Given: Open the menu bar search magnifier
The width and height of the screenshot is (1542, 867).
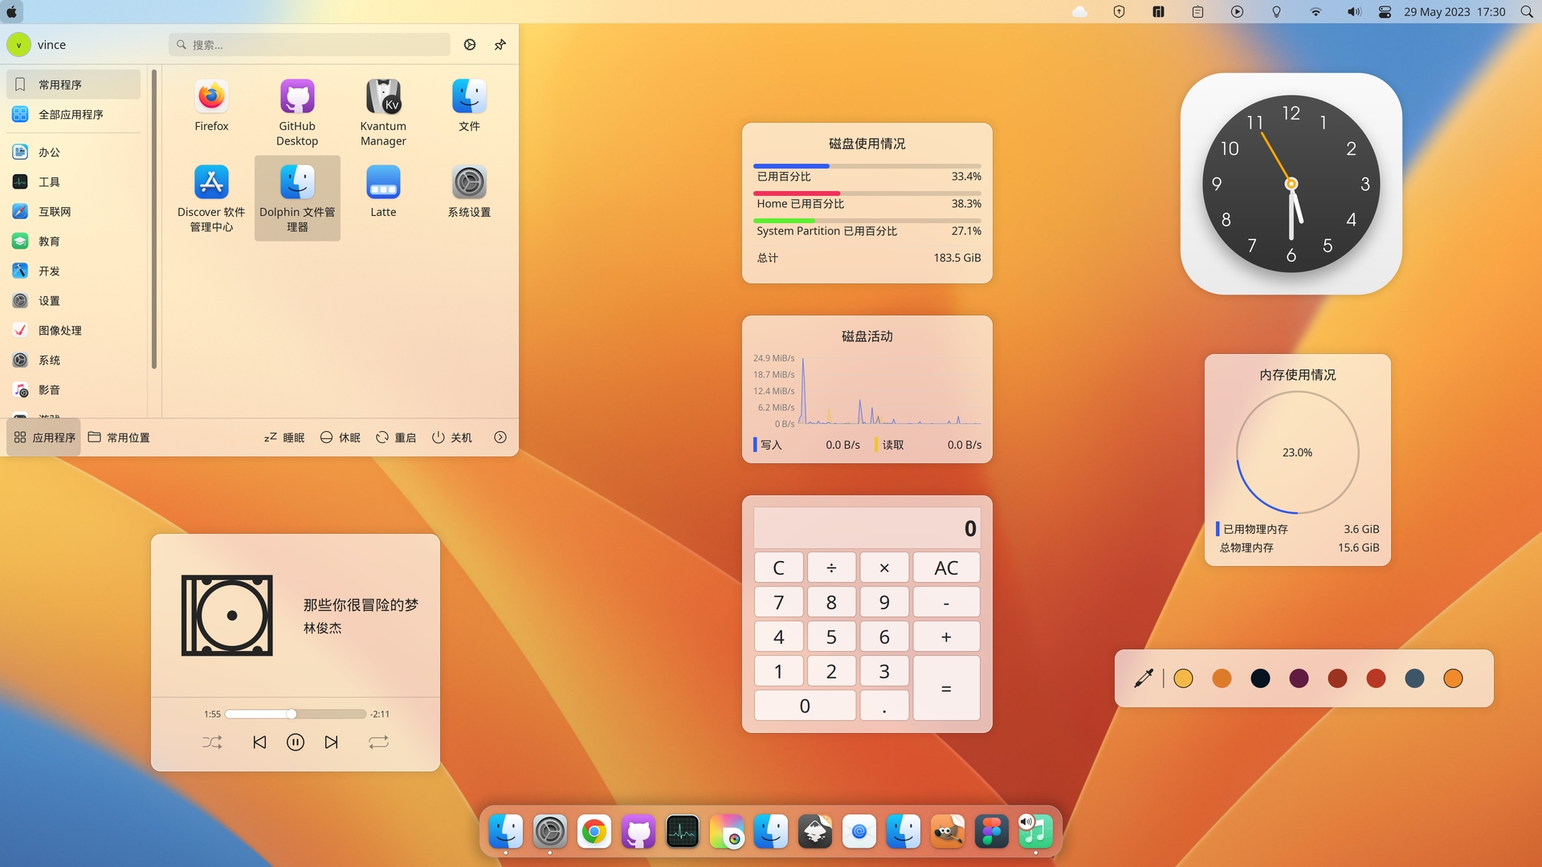Looking at the screenshot, I should coord(1527,11).
